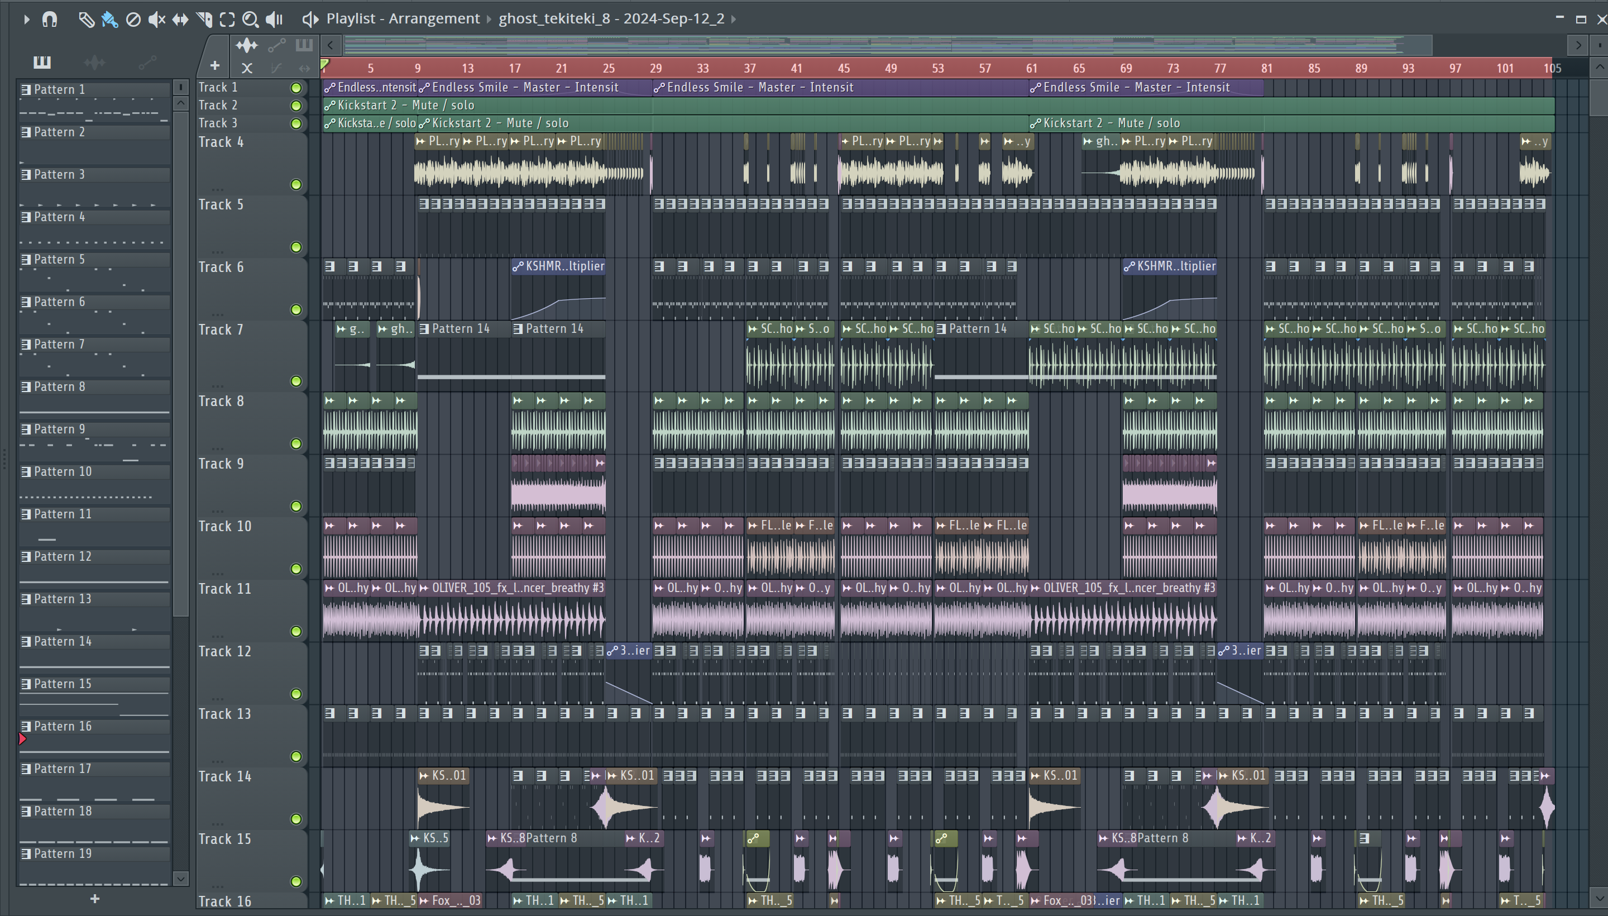
Task: Mute Track 12 with its green LED
Action: click(295, 694)
